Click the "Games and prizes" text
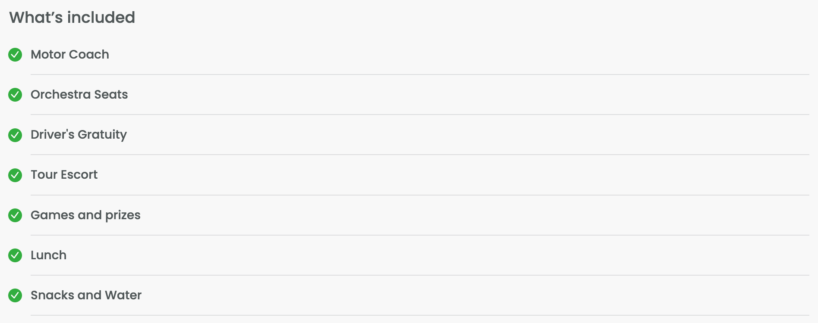 coord(85,215)
